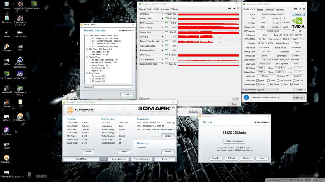Select the Clipboard014 desktop file
The image size is (325, 182).
20,34
